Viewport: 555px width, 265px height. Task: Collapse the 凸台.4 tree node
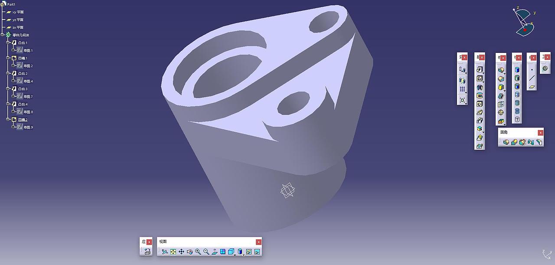[8, 104]
